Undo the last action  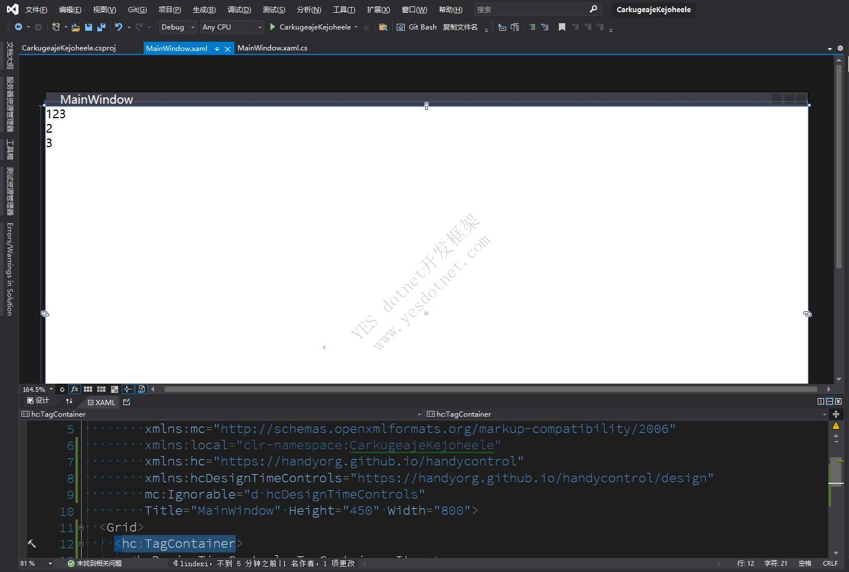(x=119, y=27)
